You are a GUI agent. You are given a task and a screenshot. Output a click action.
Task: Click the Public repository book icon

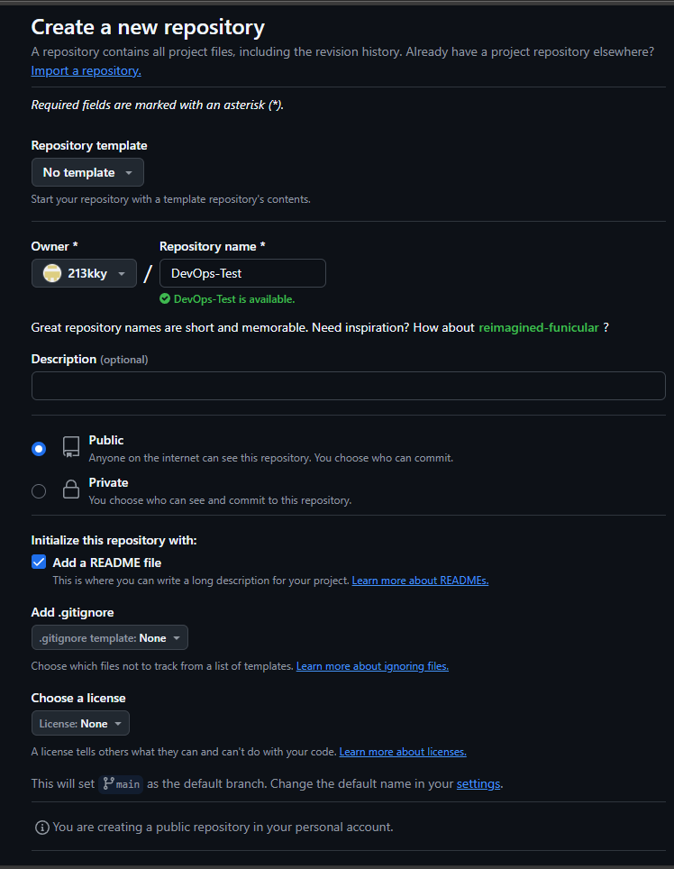point(70,447)
